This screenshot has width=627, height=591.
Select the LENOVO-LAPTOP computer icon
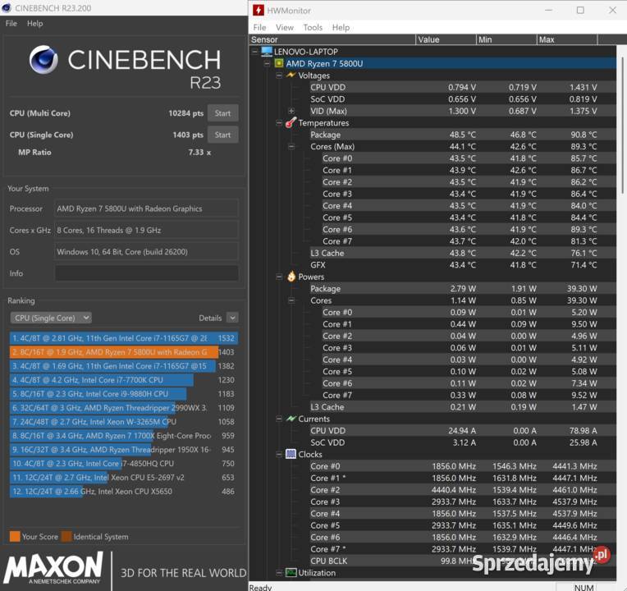[267, 51]
